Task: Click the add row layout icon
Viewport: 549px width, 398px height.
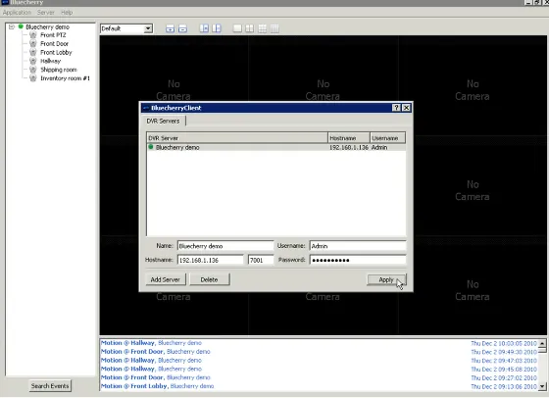Action: click(x=171, y=28)
